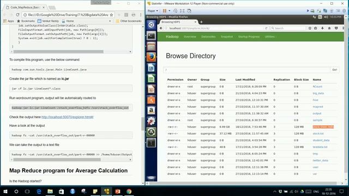Open Startup Progress in Hadoop navbar
Image resolution: width=349 pixels, height=196 pixels.
[249, 36]
